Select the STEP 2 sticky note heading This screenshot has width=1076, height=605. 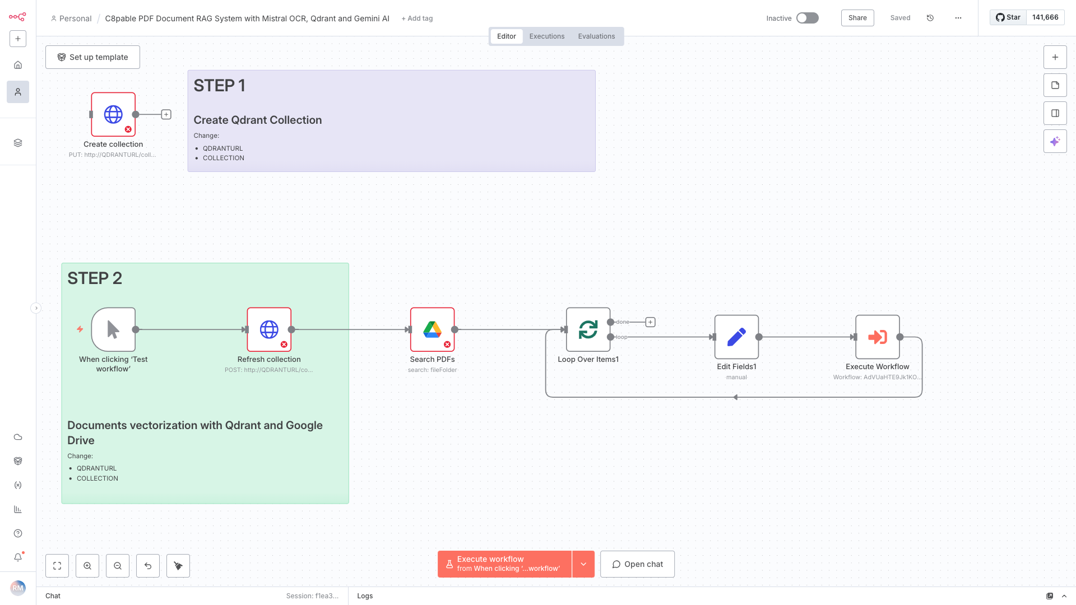coord(95,278)
